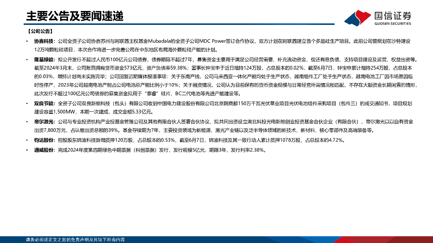Screen dimensions: 433x243
Task: Click the text 12万吨颗粒硅项目
Action: click(x=54, y=50)
